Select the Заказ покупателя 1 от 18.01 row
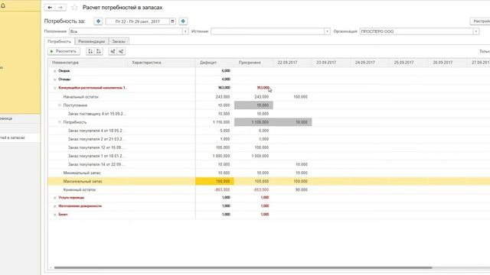 (x=269, y=156)
